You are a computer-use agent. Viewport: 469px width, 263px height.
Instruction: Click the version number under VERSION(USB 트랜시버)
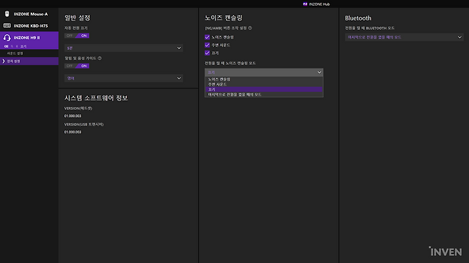(73, 132)
